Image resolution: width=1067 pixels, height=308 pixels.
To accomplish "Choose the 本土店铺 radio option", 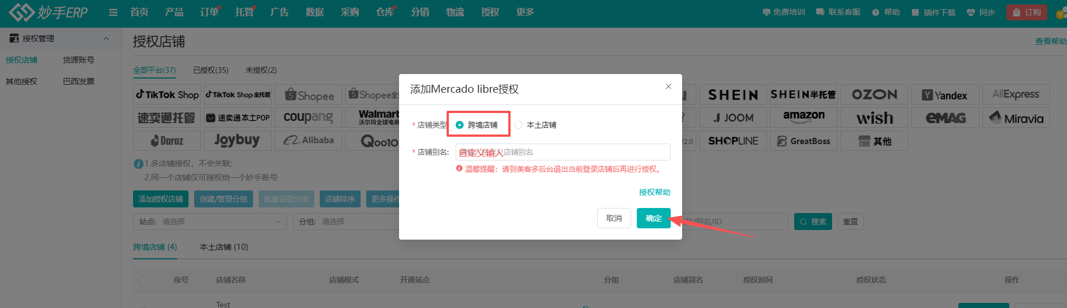I will tap(535, 125).
